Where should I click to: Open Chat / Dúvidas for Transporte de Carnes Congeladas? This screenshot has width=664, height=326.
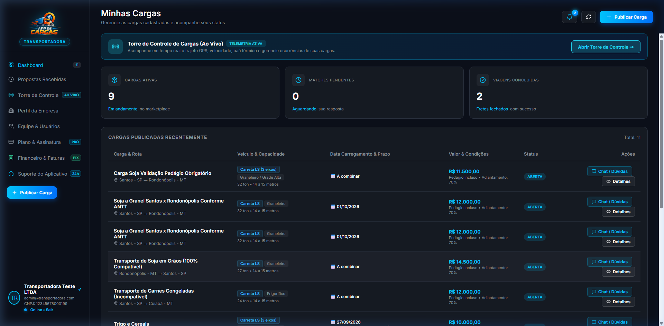[x=609, y=292]
